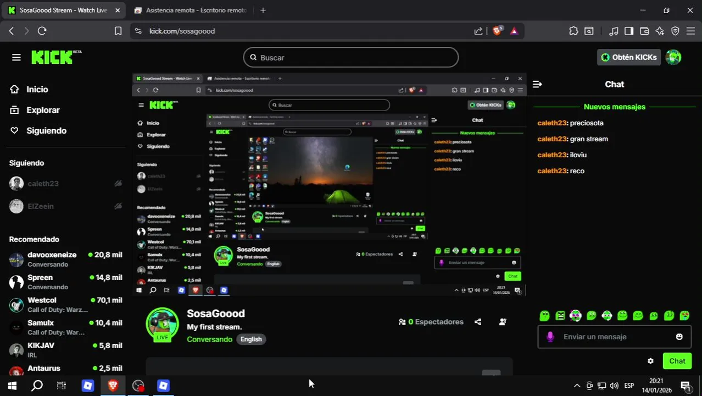Screen dimensions: 702x396
Task: Open the user profile avatar menu
Action: (673, 57)
